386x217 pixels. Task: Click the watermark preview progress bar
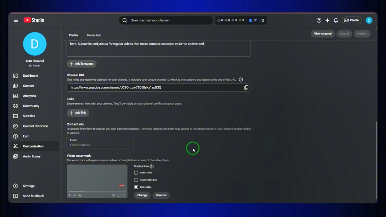tap(97, 192)
